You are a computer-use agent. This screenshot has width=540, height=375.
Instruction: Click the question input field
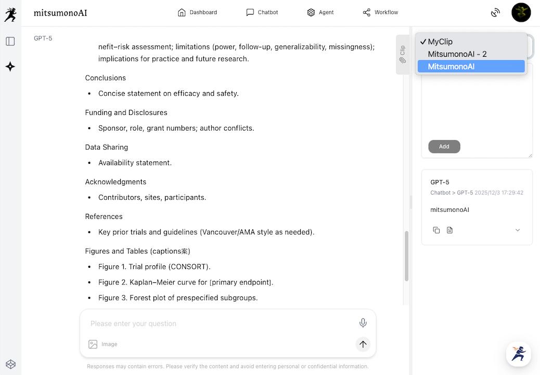[218, 324]
